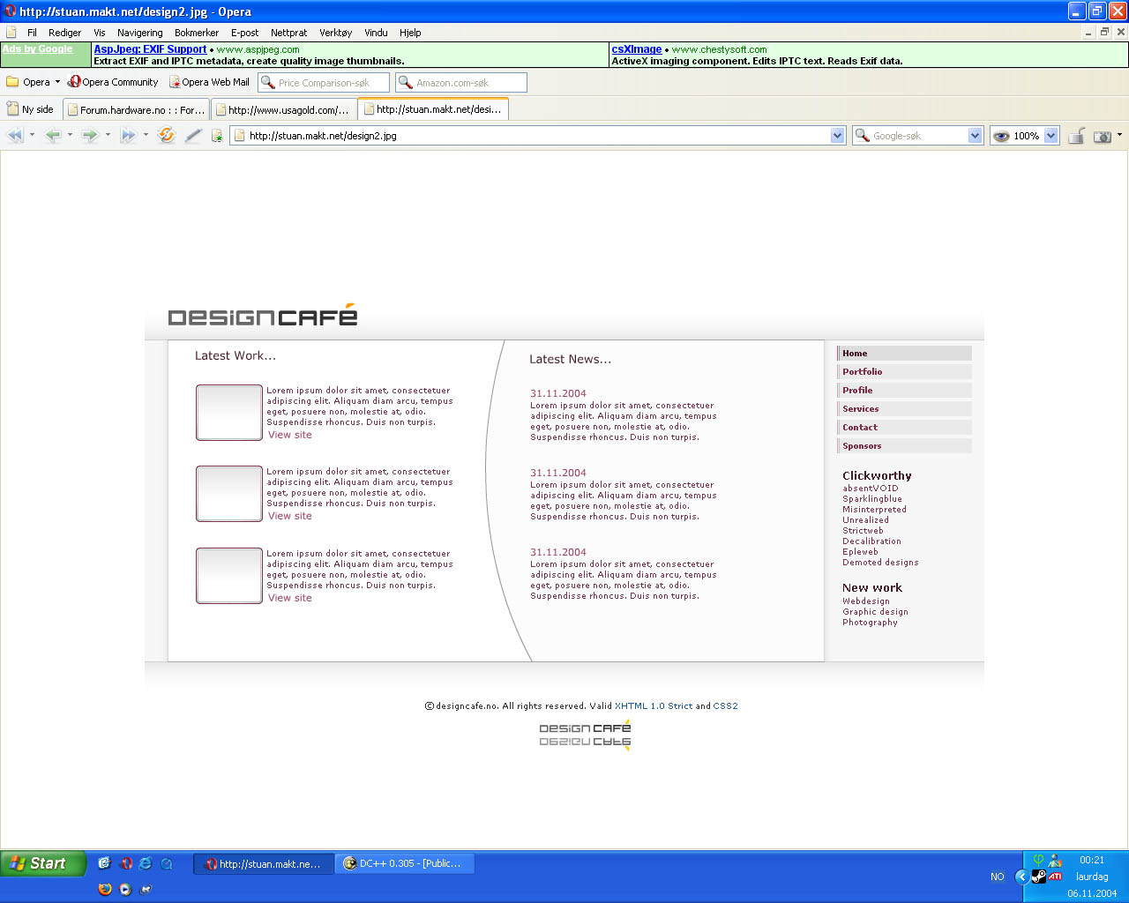This screenshot has height=903, width=1129.
Task: Follow the csXImage ad link
Action: coord(637,49)
